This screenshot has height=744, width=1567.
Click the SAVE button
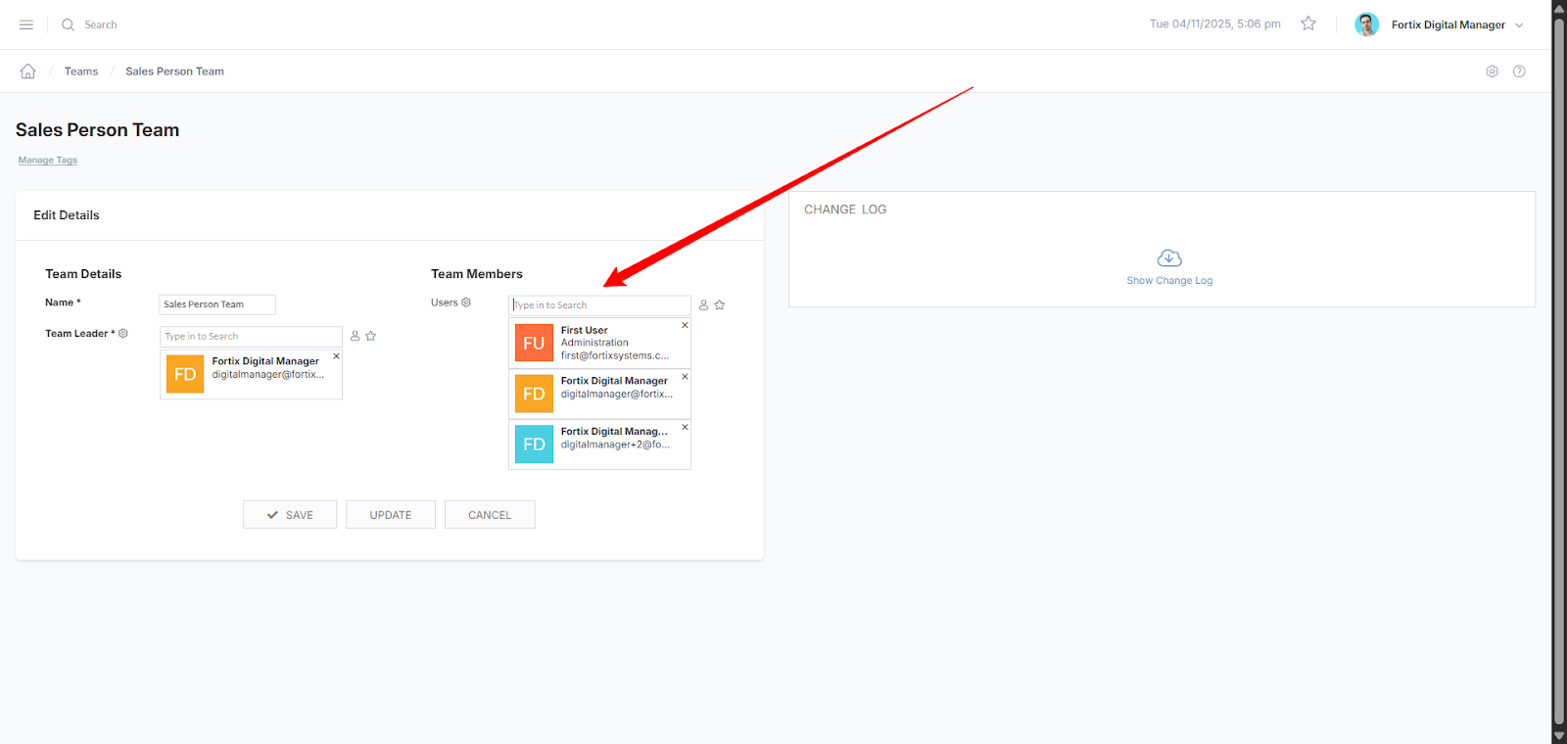coord(290,515)
